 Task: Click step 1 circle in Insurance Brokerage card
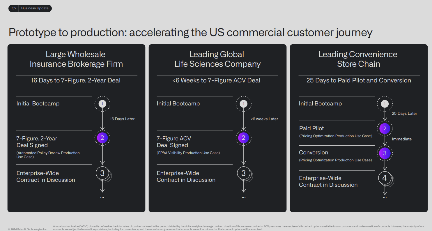click(x=102, y=104)
